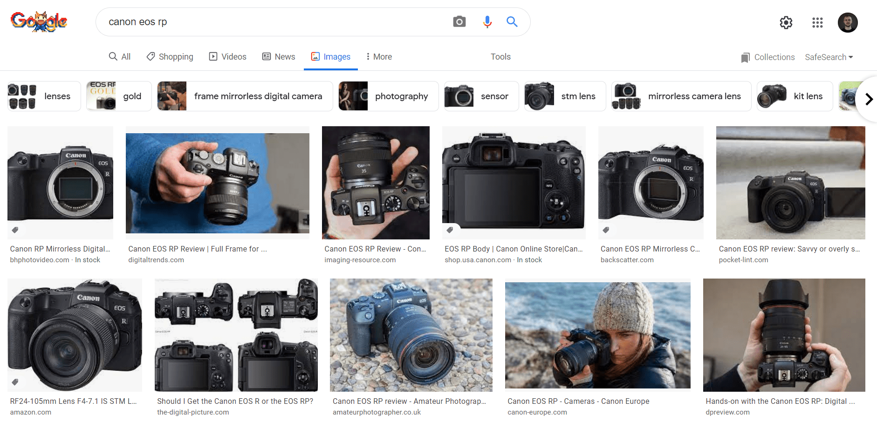The height and width of the screenshot is (422, 877).
Task: Switch to the News tab
Action: coord(279,56)
